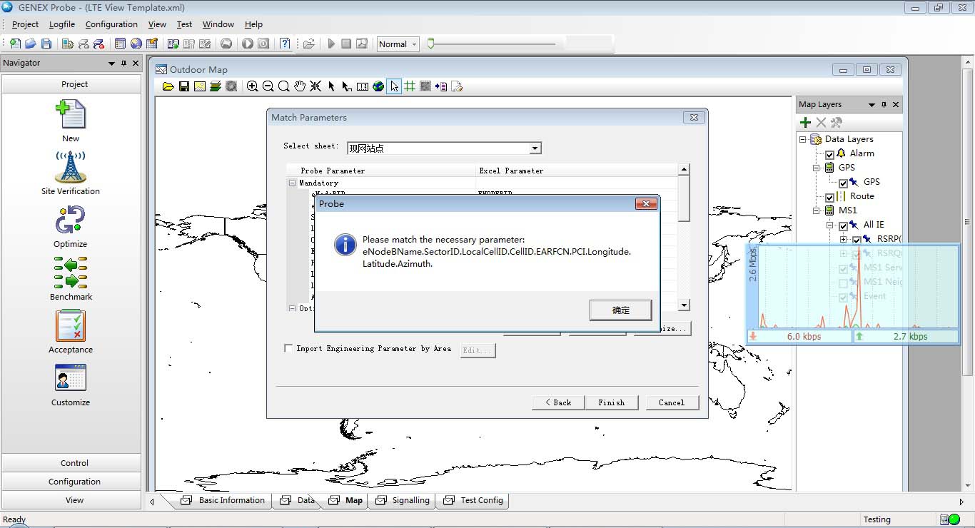Click the question-mark help icon in toolbar
Image resolution: width=975 pixels, height=528 pixels.
tap(285, 44)
